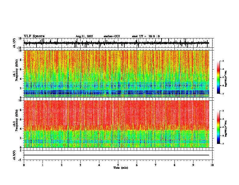Click the "Time (min)" axis title
The width and height of the screenshot is (239, 185).
tap(121, 168)
